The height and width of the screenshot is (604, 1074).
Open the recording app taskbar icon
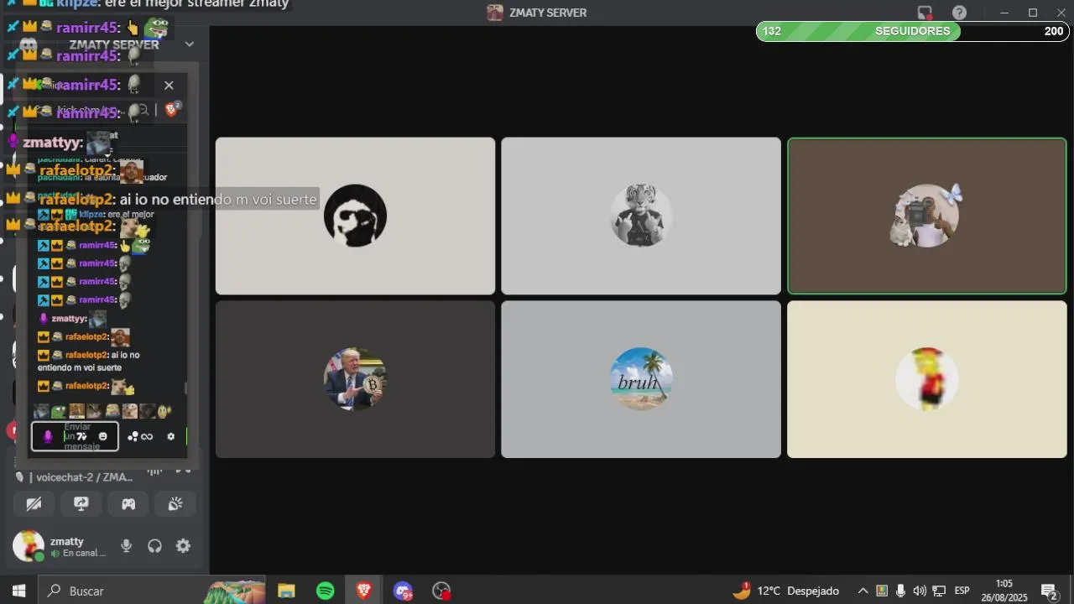tap(442, 591)
